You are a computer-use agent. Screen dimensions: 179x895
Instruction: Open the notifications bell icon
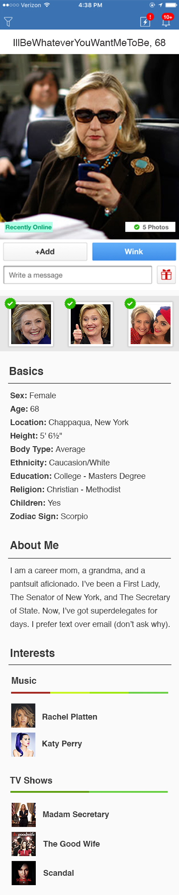166,21
